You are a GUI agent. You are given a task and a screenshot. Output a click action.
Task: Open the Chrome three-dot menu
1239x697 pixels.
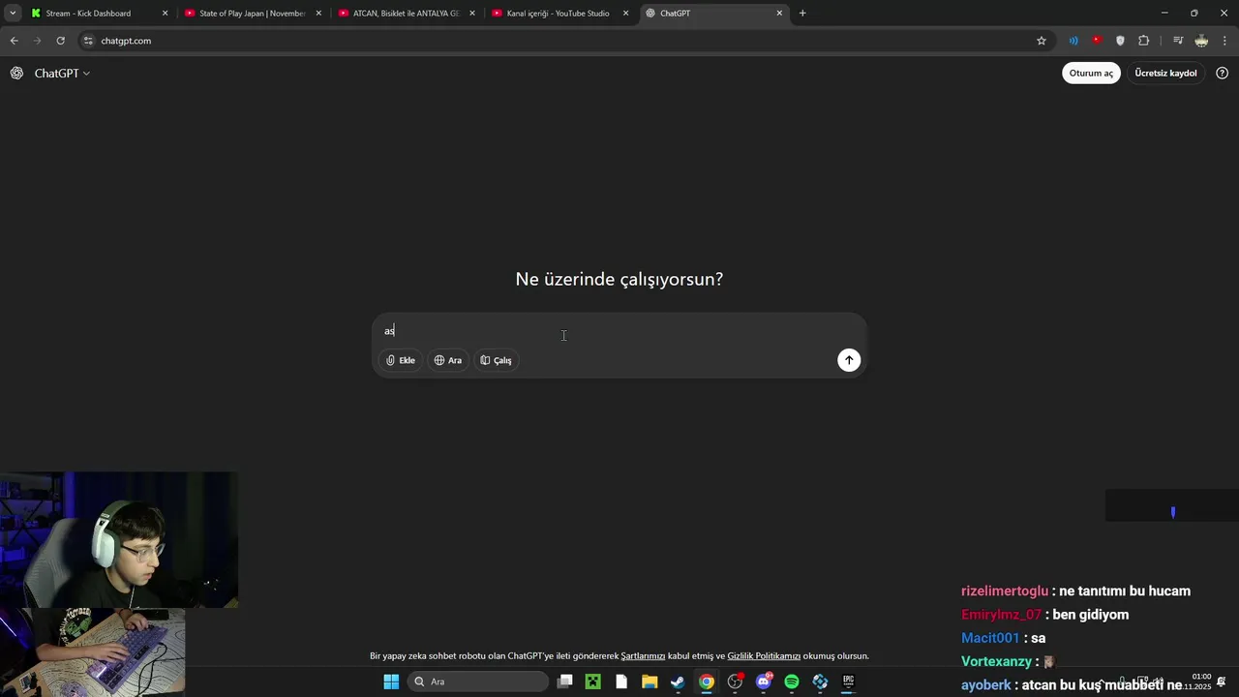tap(1225, 41)
